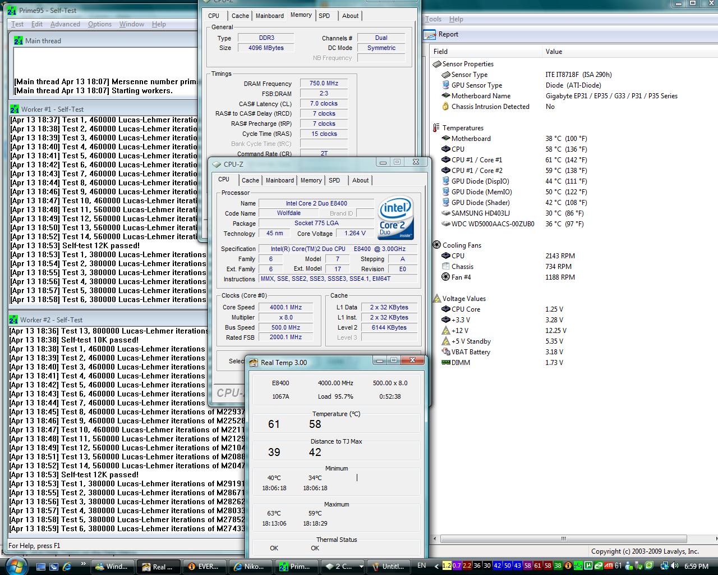Click the Cooling Fans group icon
The width and height of the screenshot is (718, 575).
[437, 245]
